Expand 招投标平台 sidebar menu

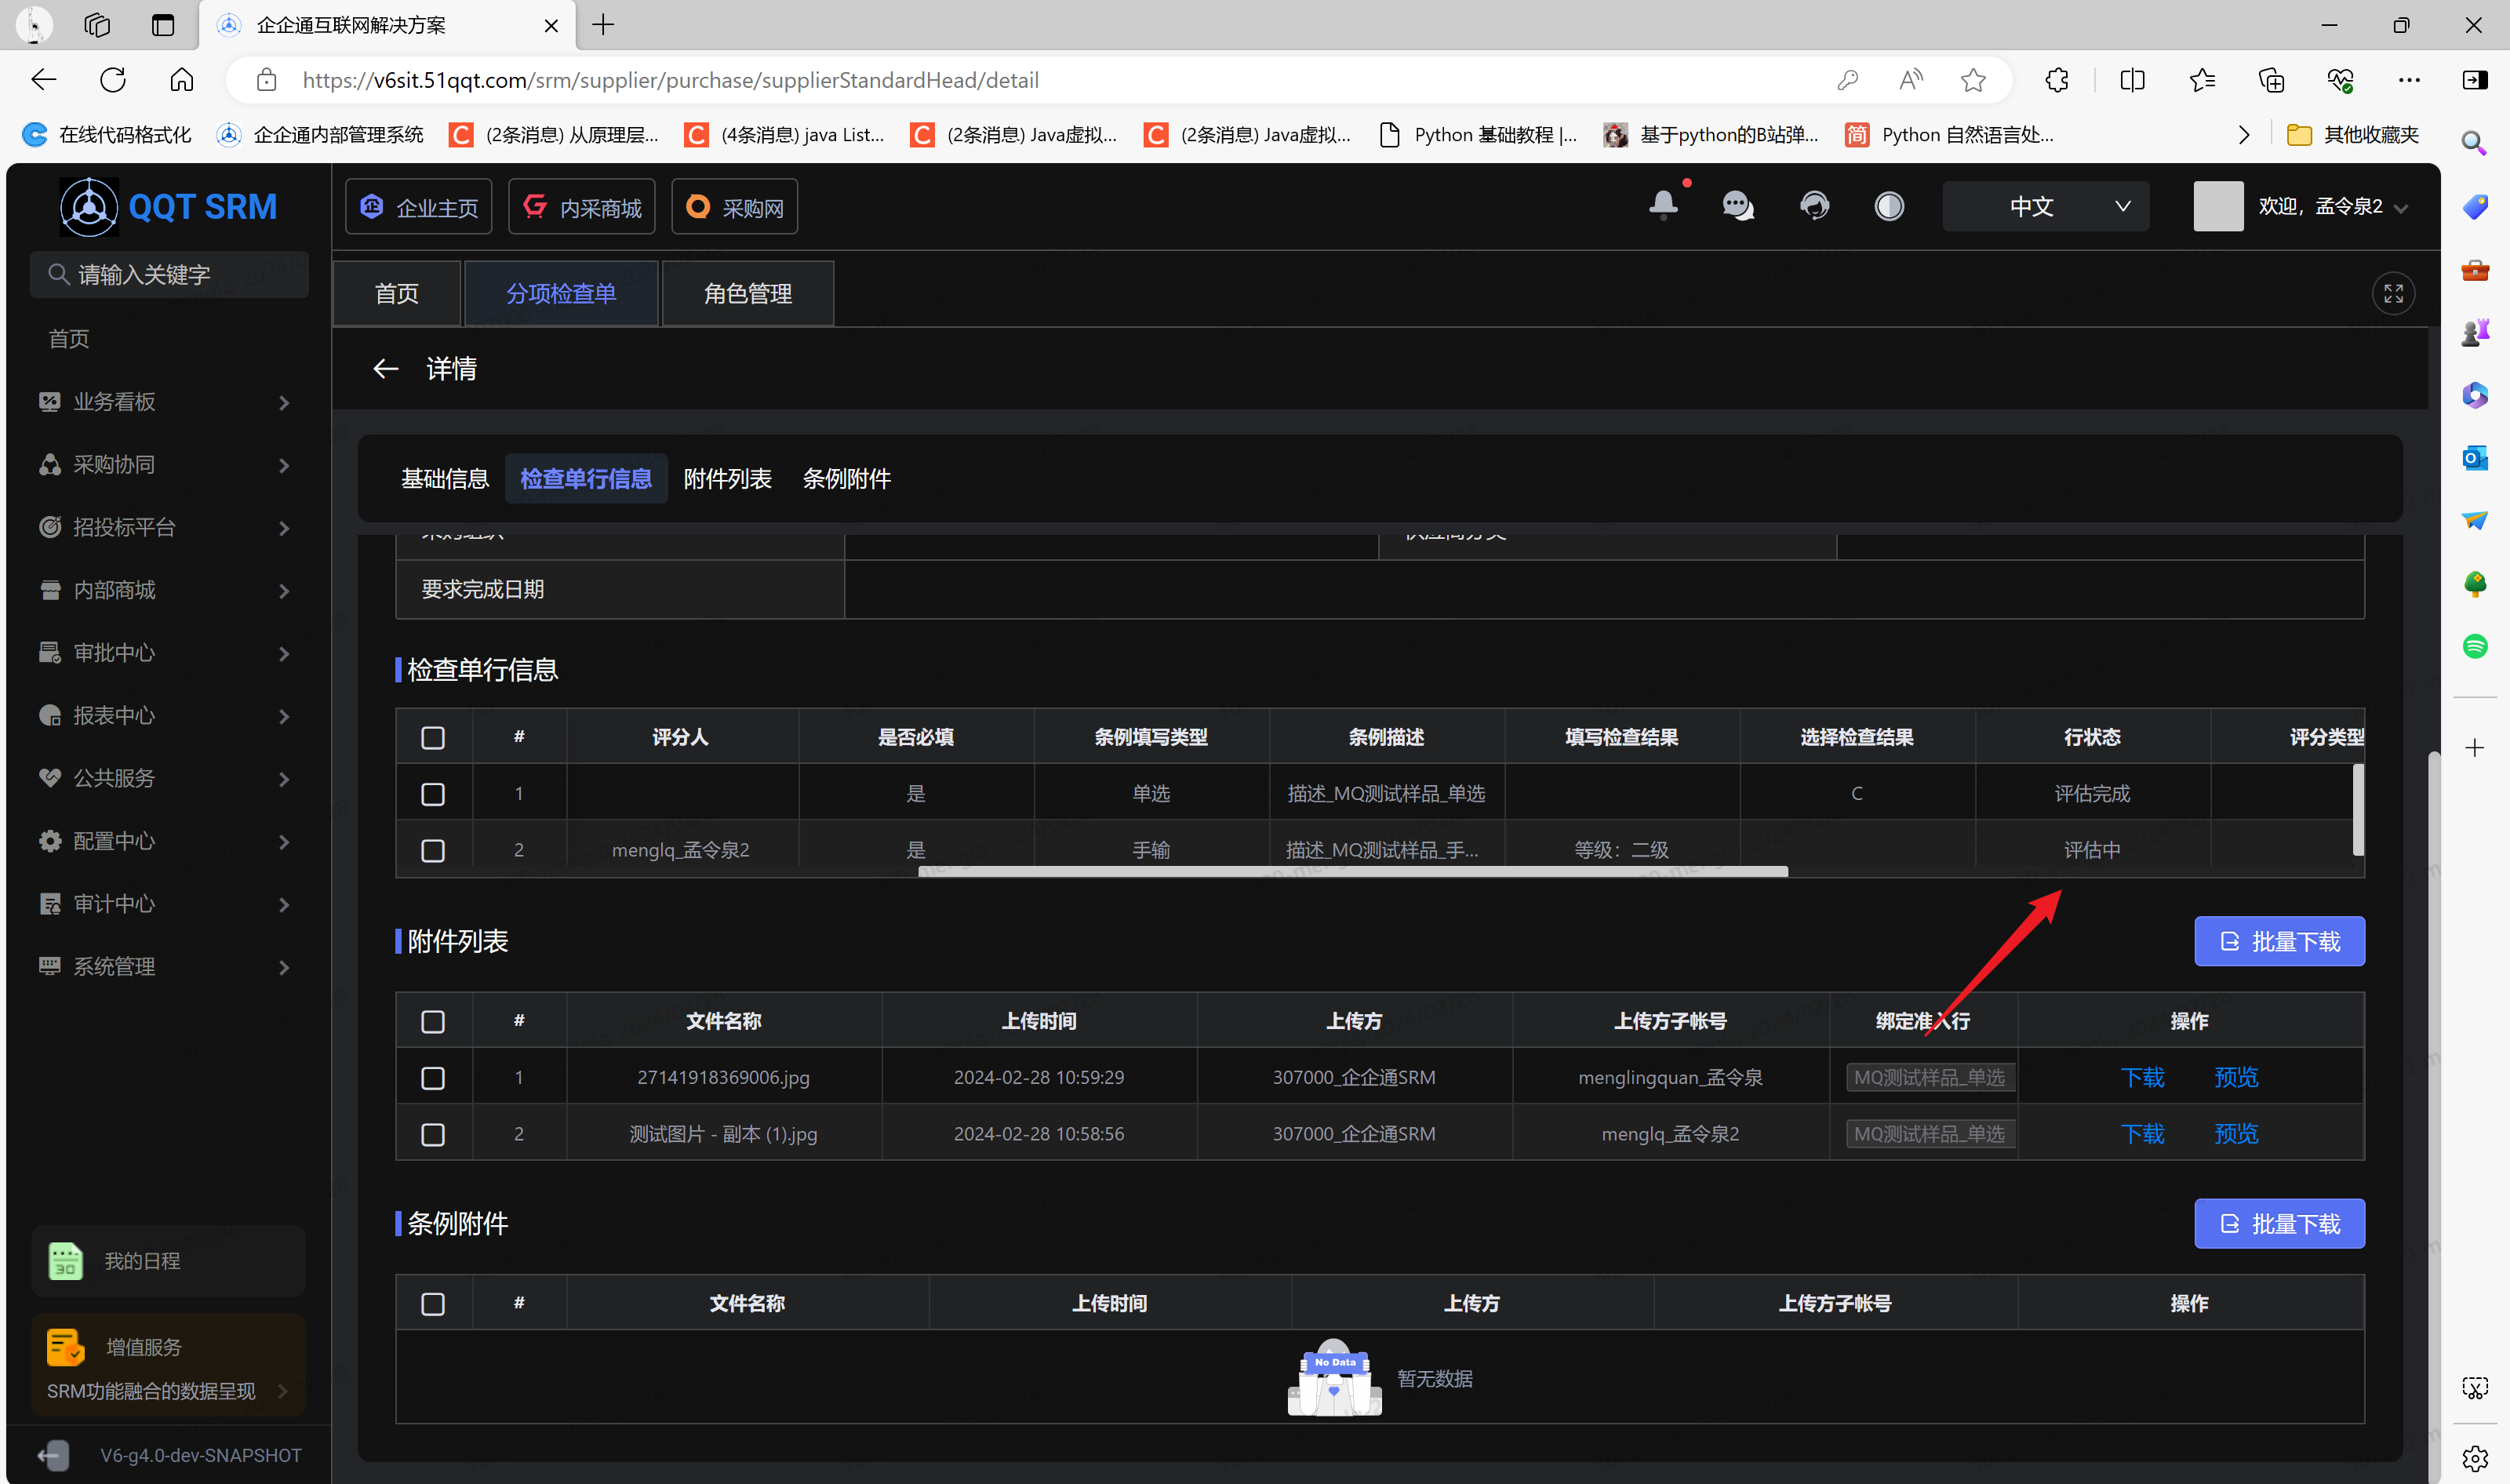point(168,528)
